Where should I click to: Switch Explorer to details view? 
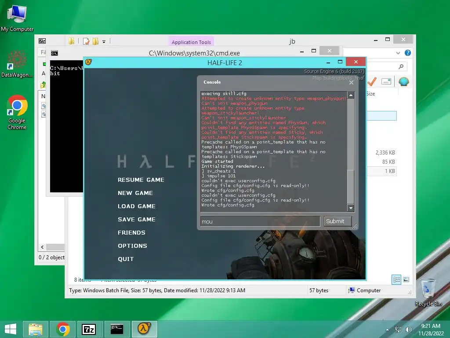[396, 279]
